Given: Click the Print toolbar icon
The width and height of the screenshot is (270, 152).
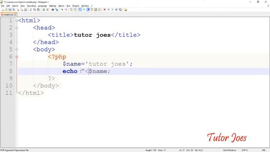Looking at the screenshot, I should pyautogui.click(x=25, y=10).
